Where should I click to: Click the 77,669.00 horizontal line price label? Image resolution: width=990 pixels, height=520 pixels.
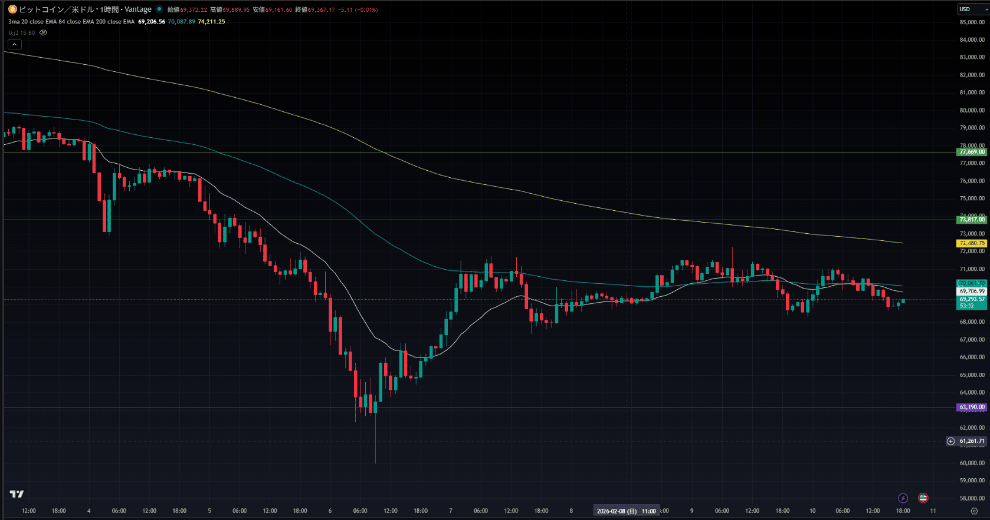point(972,152)
